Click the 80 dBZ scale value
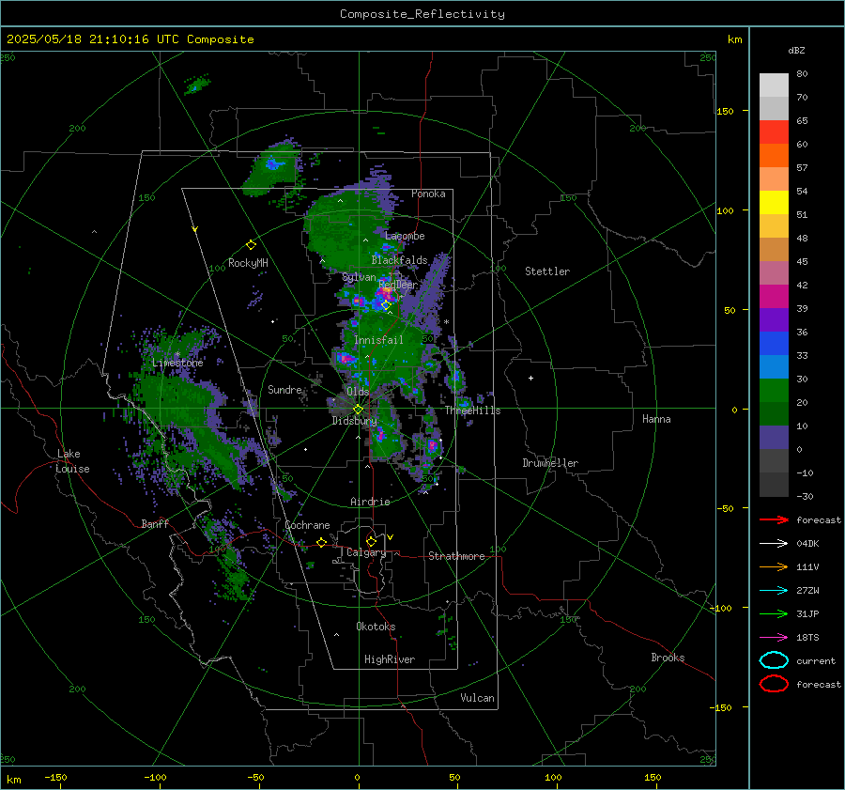Screen dimensions: 845x790 (x=802, y=74)
